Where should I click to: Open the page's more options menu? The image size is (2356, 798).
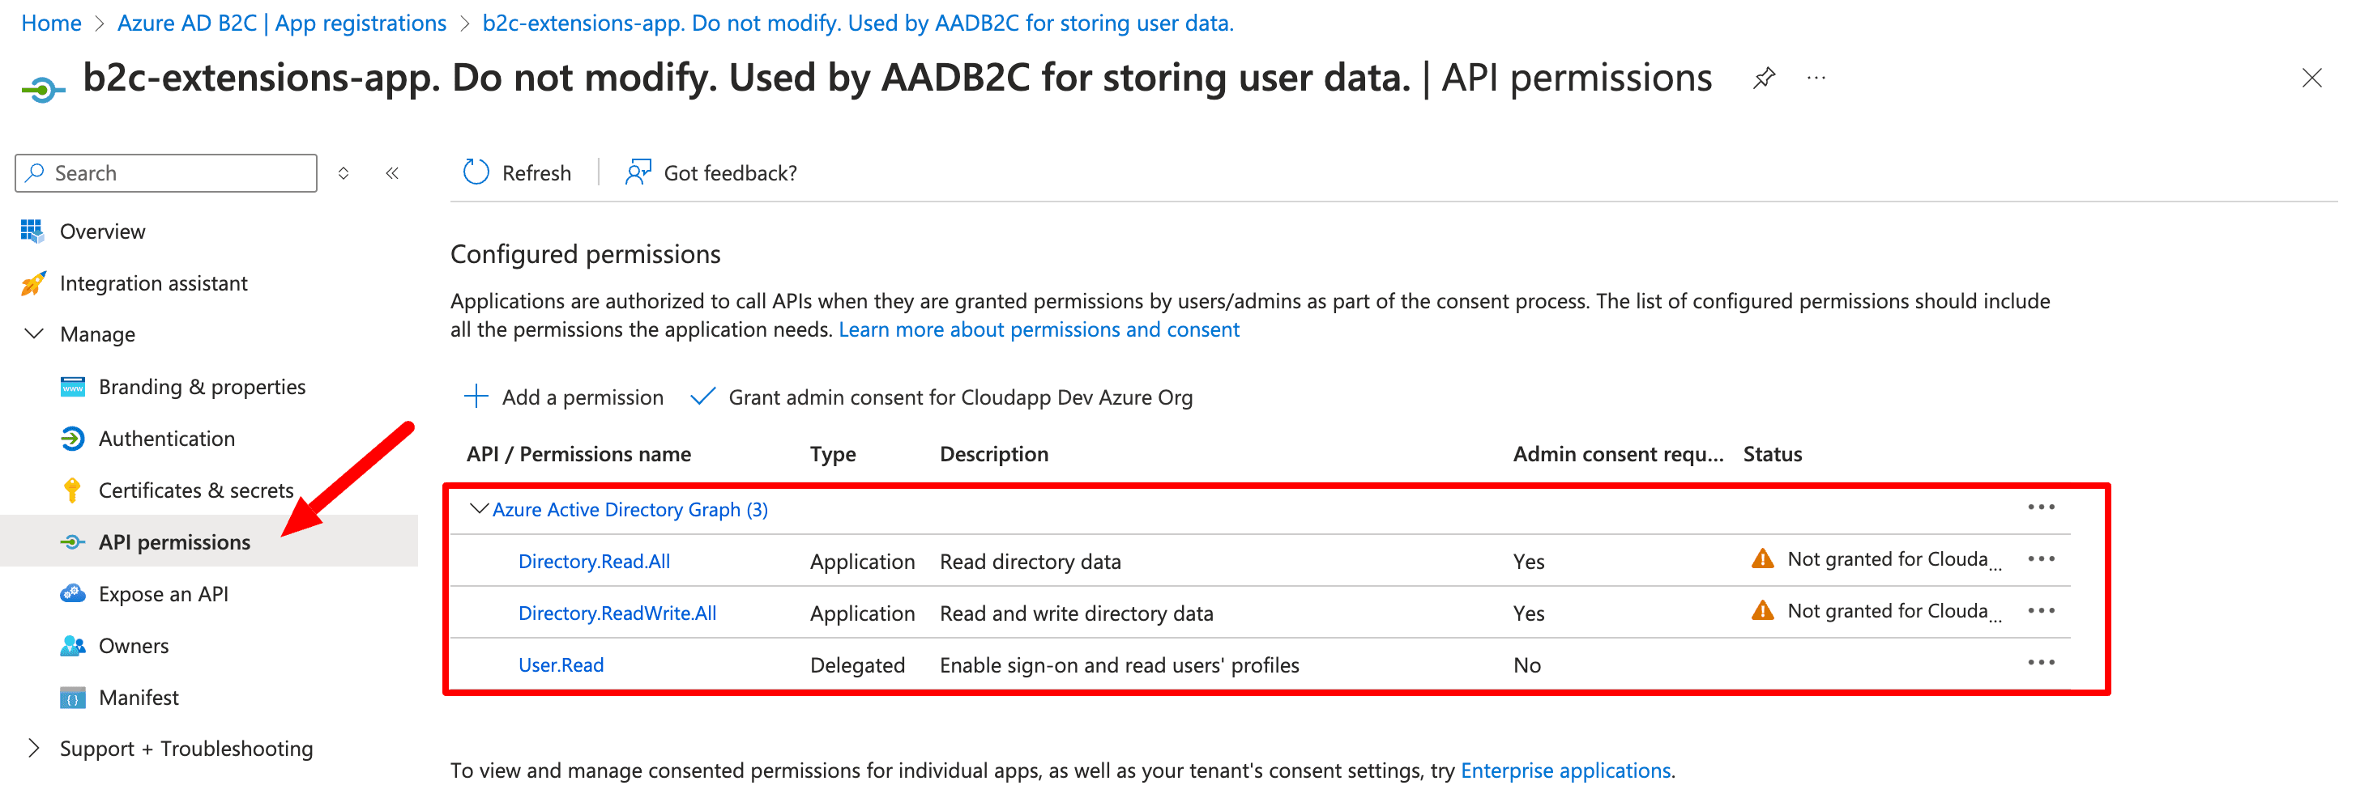(x=1816, y=78)
